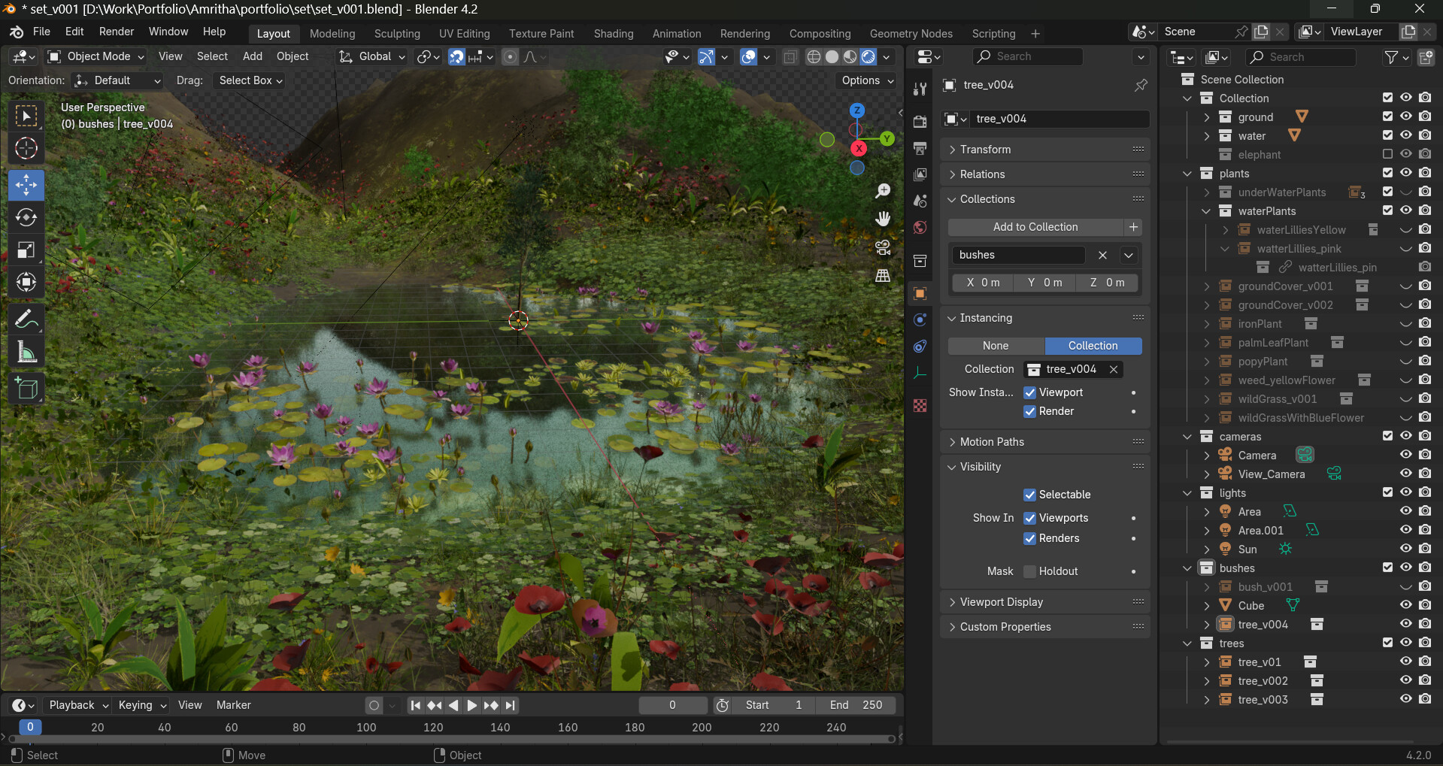The height and width of the screenshot is (766, 1443).
Task: Disable Render instancing checkbox
Action: (1030, 411)
